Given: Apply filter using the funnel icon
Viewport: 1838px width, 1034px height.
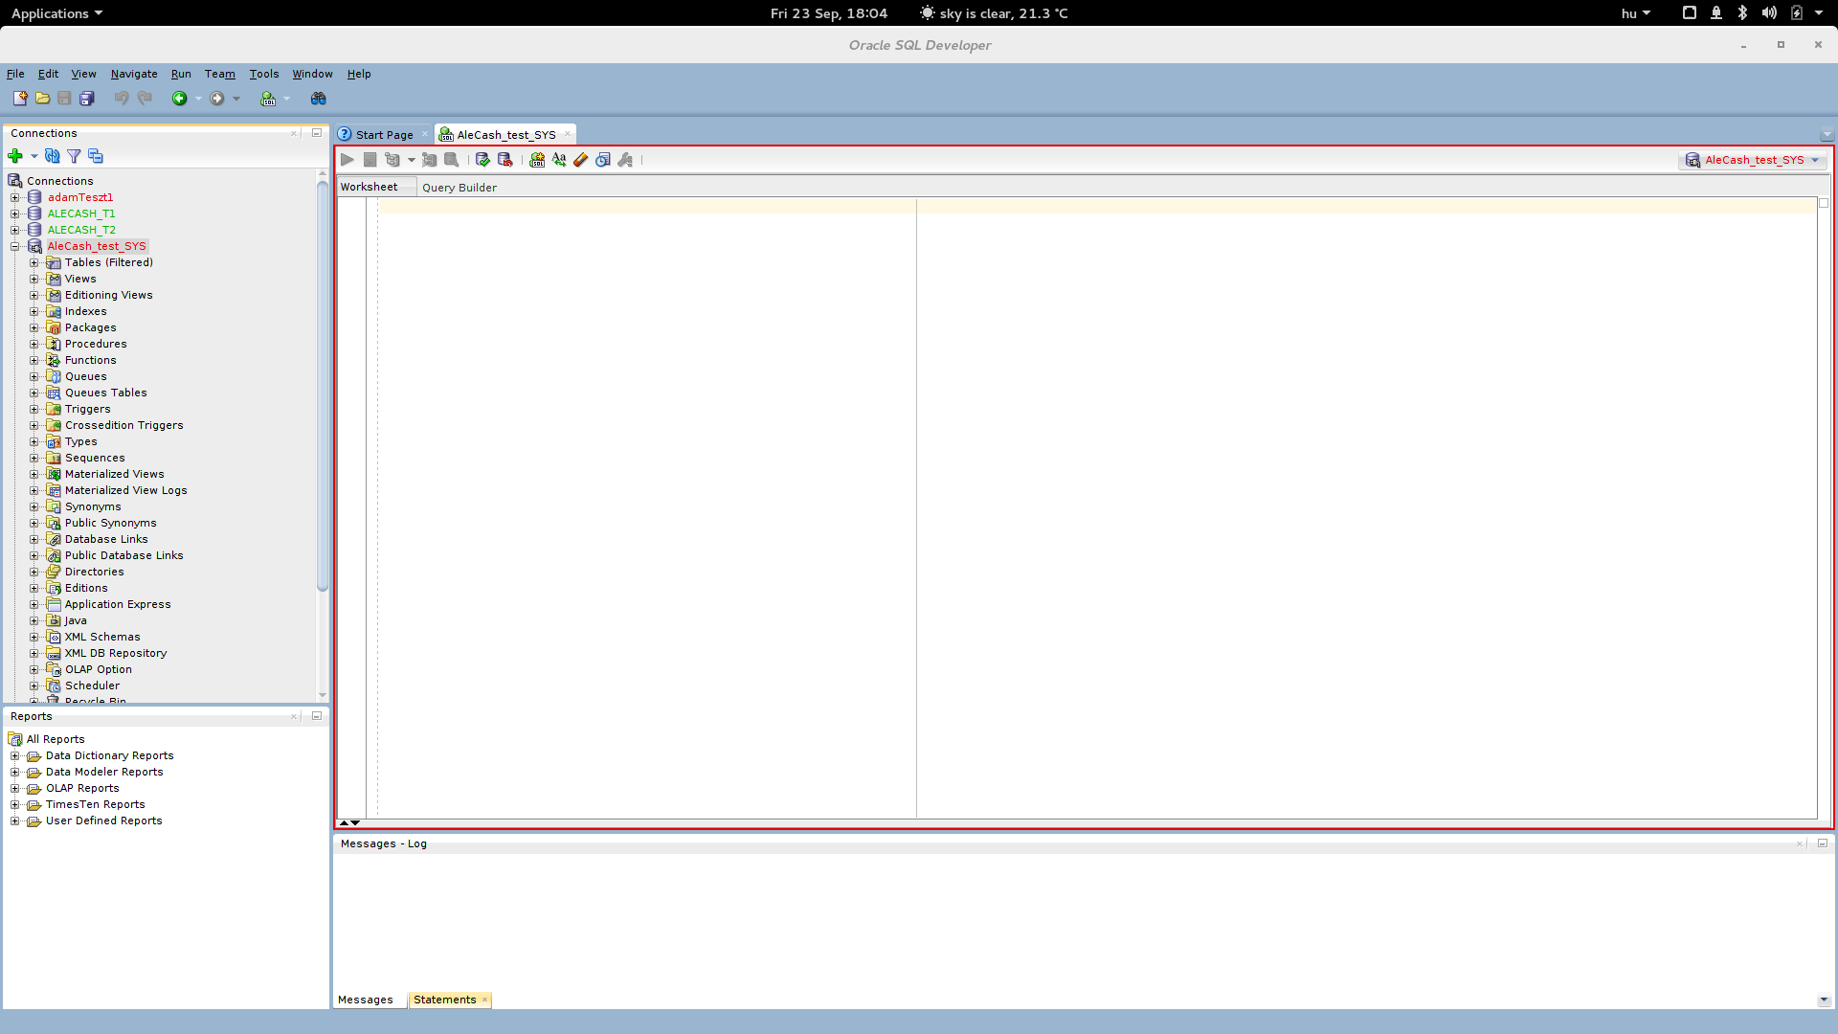Looking at the screenshot, I should [x=74, y=156].
